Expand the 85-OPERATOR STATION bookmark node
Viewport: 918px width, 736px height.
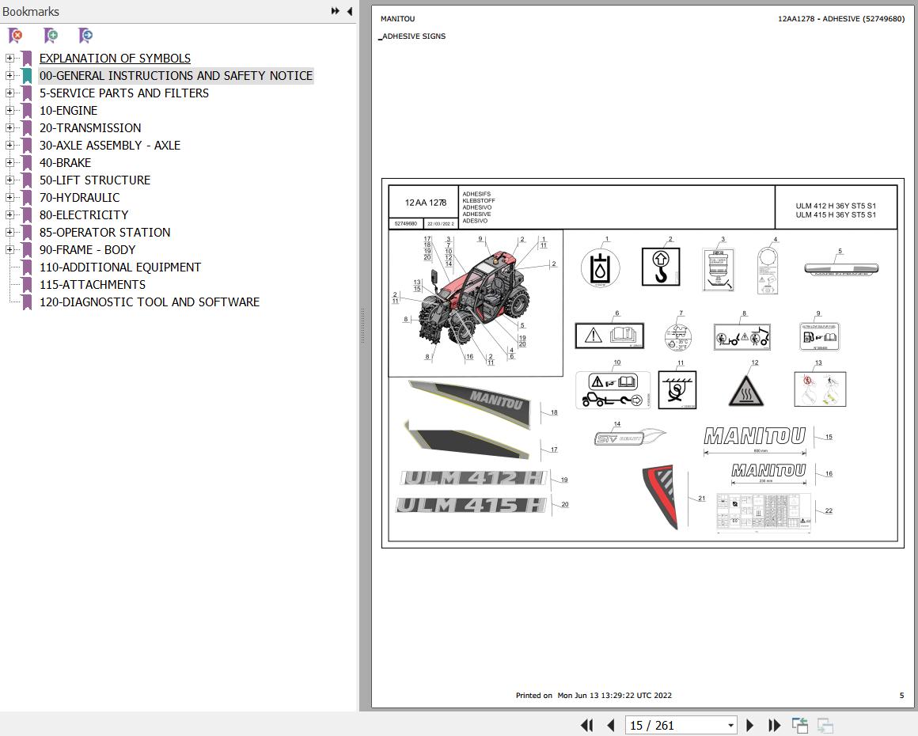[x=9, y=233]
